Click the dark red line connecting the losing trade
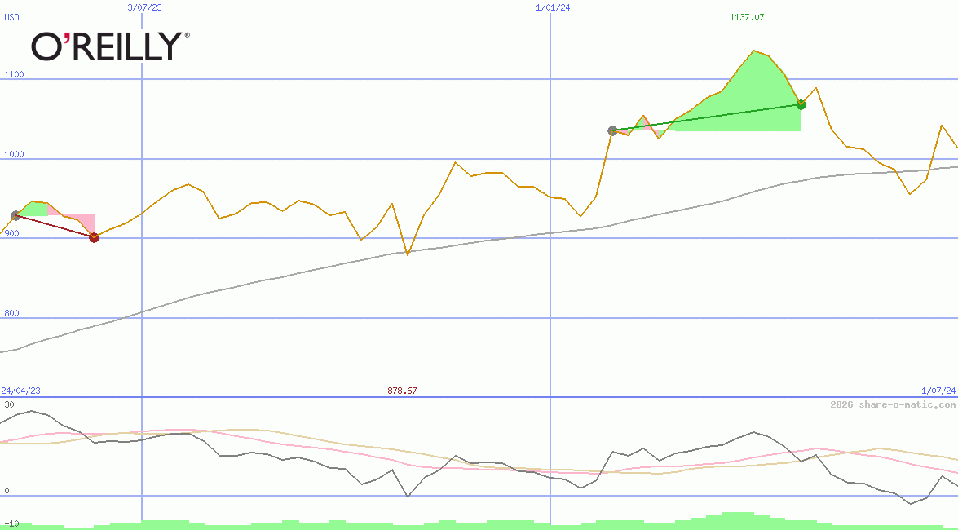The image size is (958, 530). [x=55, y=227]
